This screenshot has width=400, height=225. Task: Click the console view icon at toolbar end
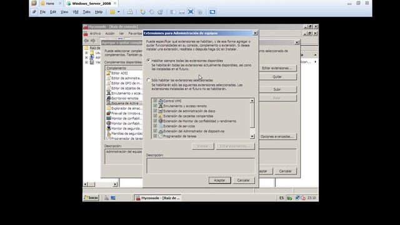212,12
